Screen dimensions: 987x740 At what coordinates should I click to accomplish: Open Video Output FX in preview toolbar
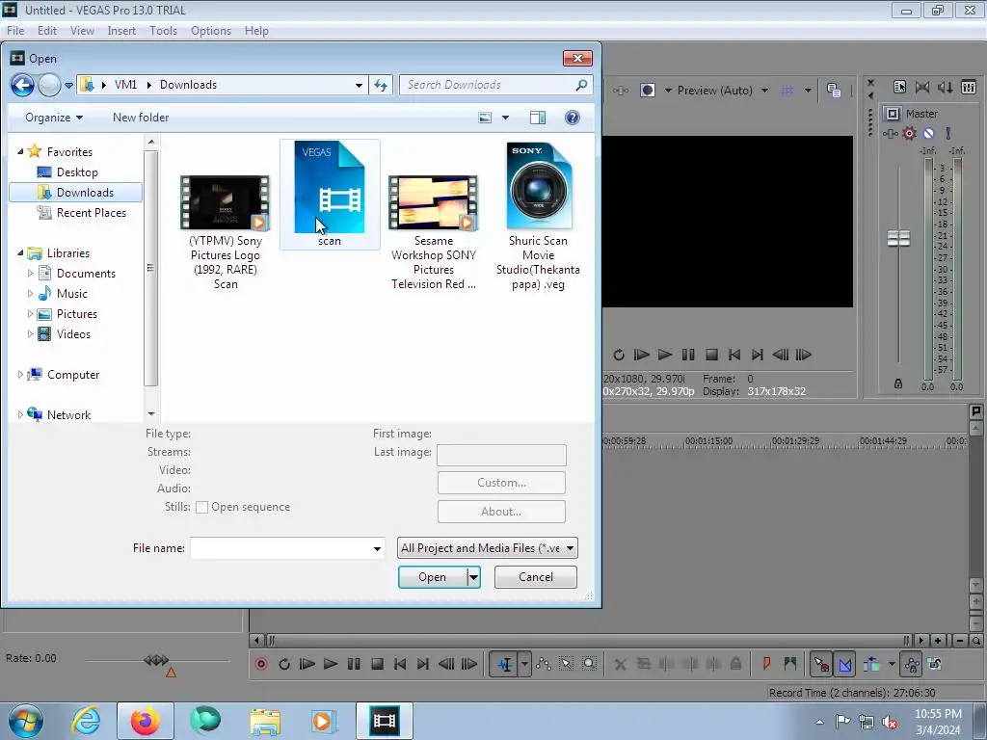[x=621, y=91]
